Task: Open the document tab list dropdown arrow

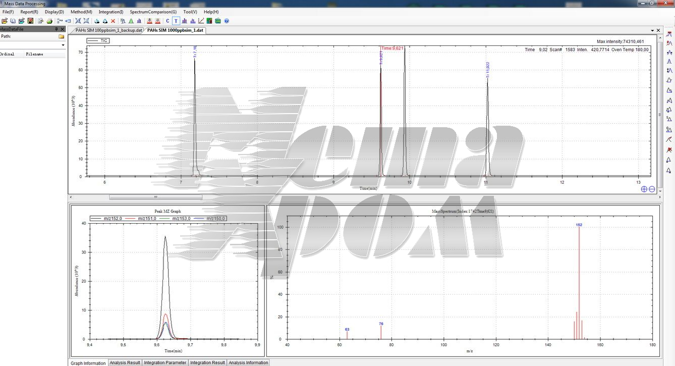Action: tap(652, 31)
